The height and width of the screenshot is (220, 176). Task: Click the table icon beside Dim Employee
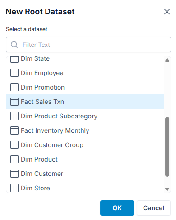14,73
